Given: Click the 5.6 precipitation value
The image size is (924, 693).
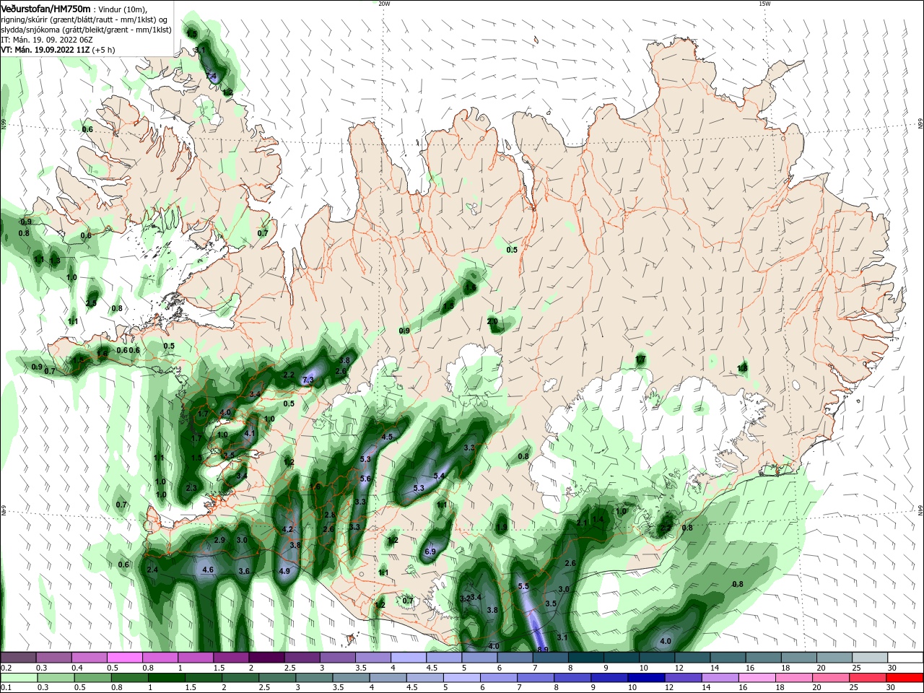Looking at the screenshot, I should click(365, 479).
